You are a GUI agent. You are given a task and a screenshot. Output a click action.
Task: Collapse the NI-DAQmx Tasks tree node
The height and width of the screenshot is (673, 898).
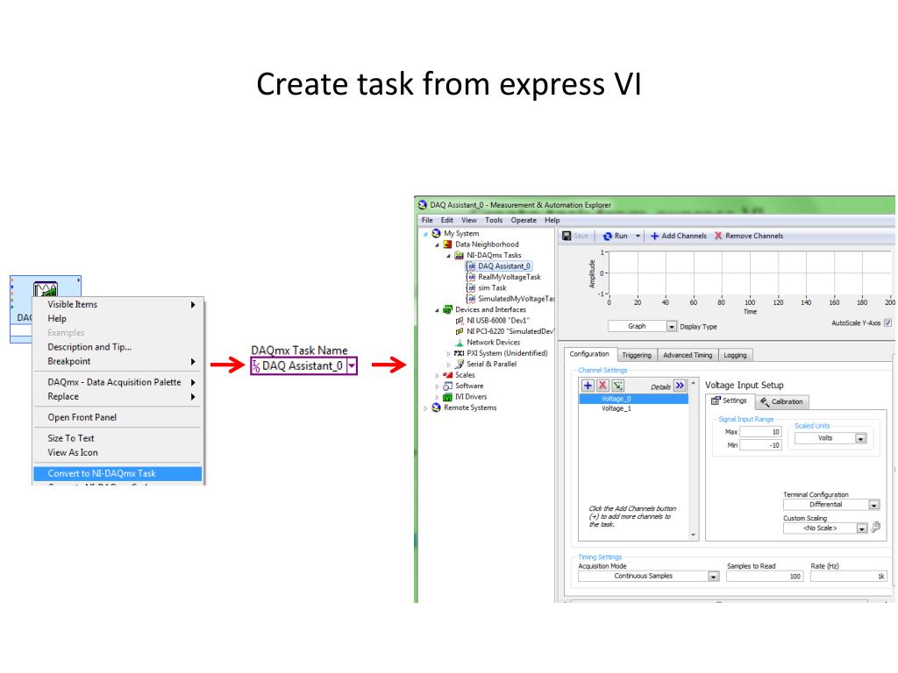[x=449, y=256]
